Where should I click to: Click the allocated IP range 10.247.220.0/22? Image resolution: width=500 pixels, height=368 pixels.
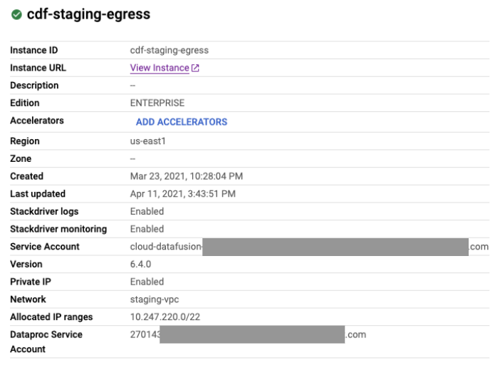[165, 317]
